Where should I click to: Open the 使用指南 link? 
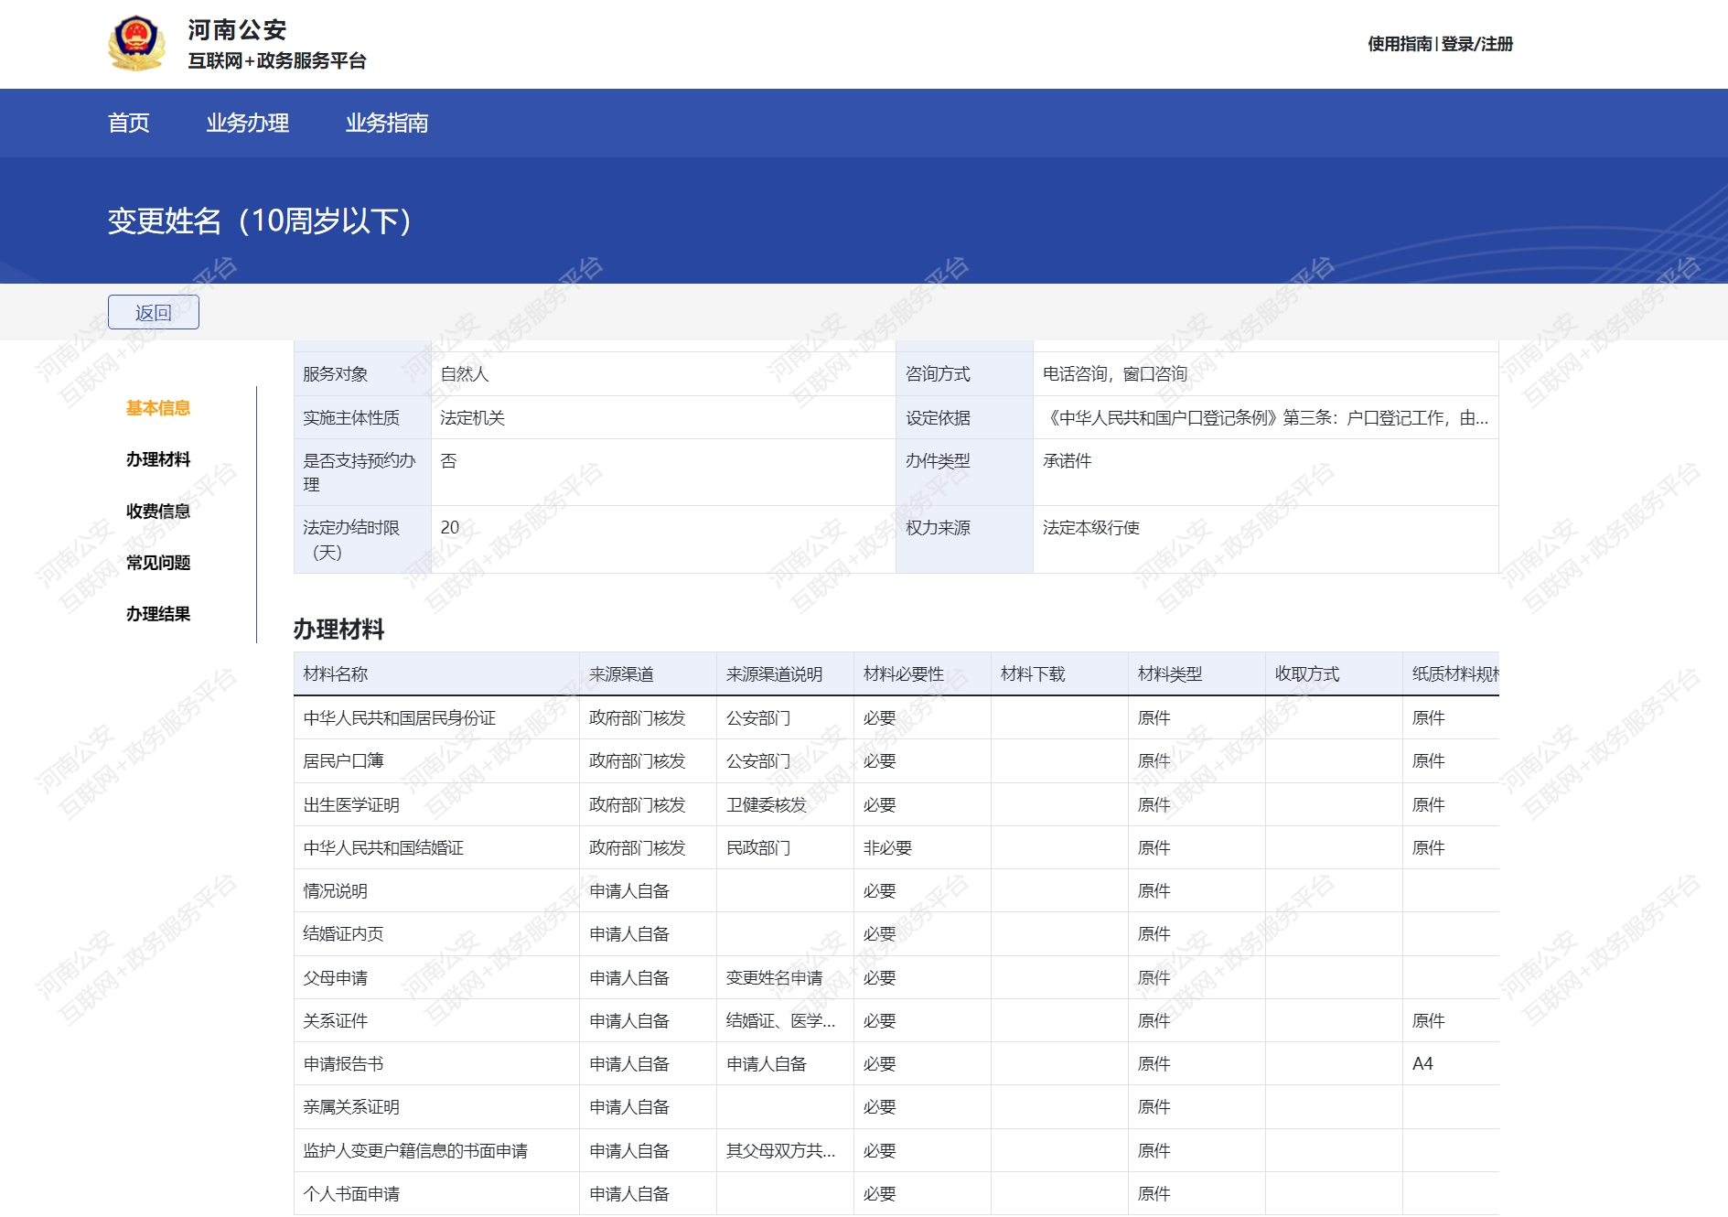pyautogui.click(x=1399, y=44)
